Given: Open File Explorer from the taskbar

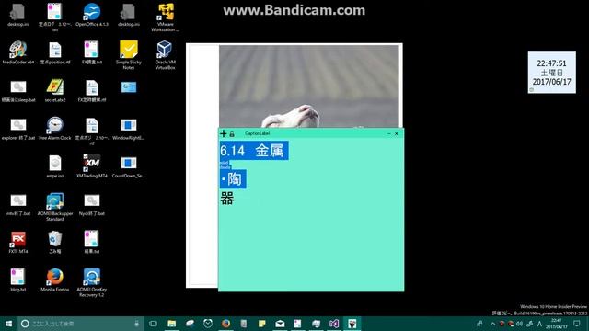Looking at the screenshot, I should pos(172,324).
